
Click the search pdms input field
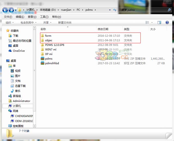point(143,10)
